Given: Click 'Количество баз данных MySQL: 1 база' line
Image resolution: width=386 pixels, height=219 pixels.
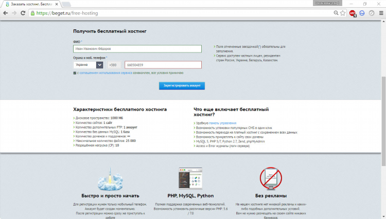Looking at the screenshot, I should 102,132.
